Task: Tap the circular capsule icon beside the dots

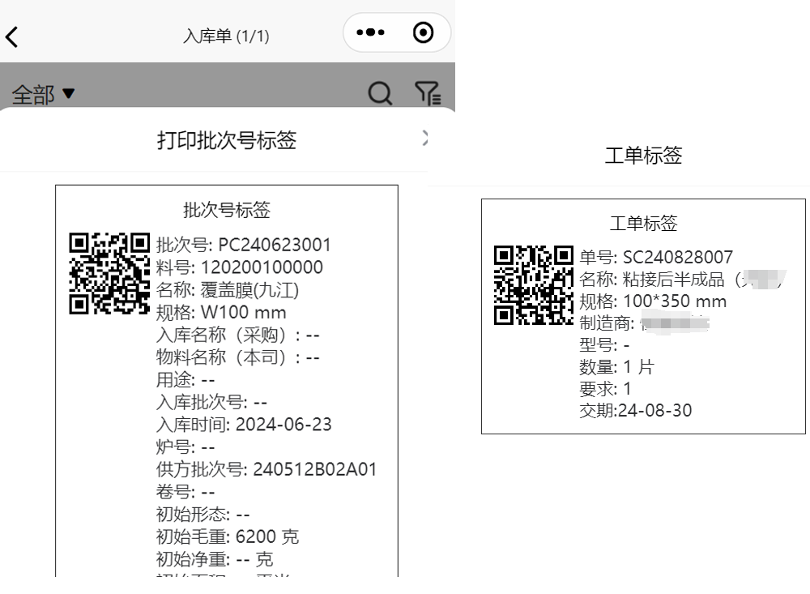Action: (x=421, y=32)
